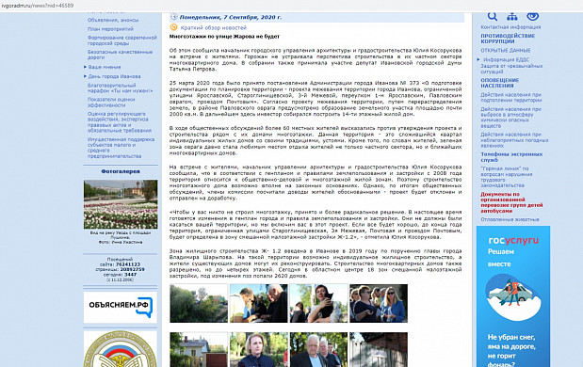
Task: Open План мероприятий menu item
Action: (110, 29)
